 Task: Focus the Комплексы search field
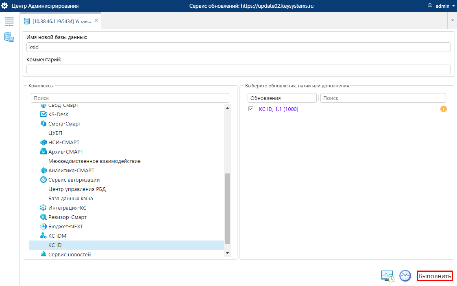tap(130, 98)
